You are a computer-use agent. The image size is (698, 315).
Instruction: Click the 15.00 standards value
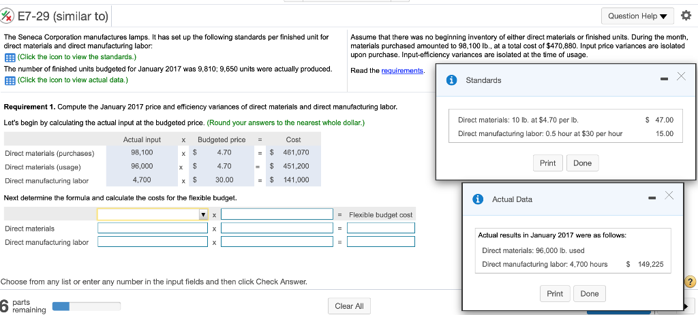[665, 134]
